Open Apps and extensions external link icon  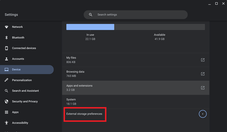[203, 88]
